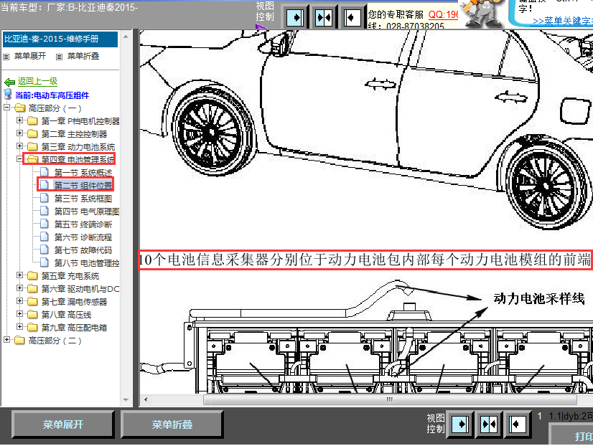Click page icon of 第三节 系统框图
The height and width of the screenshot is (446, 593).
(x=45, y=198)
